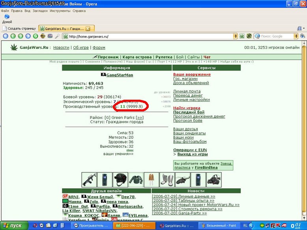Open the Рулетка navigation link

pyautogui.click(x=164, y=57)
